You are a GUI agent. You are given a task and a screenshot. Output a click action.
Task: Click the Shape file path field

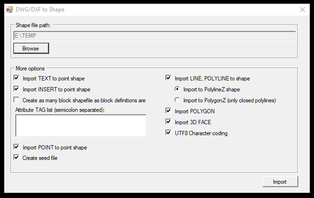tap(154, 36)
